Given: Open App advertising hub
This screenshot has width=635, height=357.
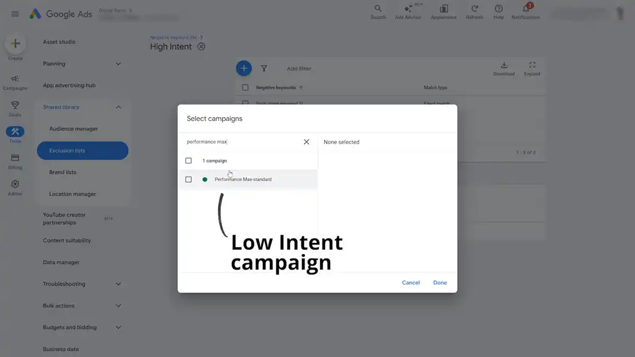Looking at the screenshot, I should (69, 86).
